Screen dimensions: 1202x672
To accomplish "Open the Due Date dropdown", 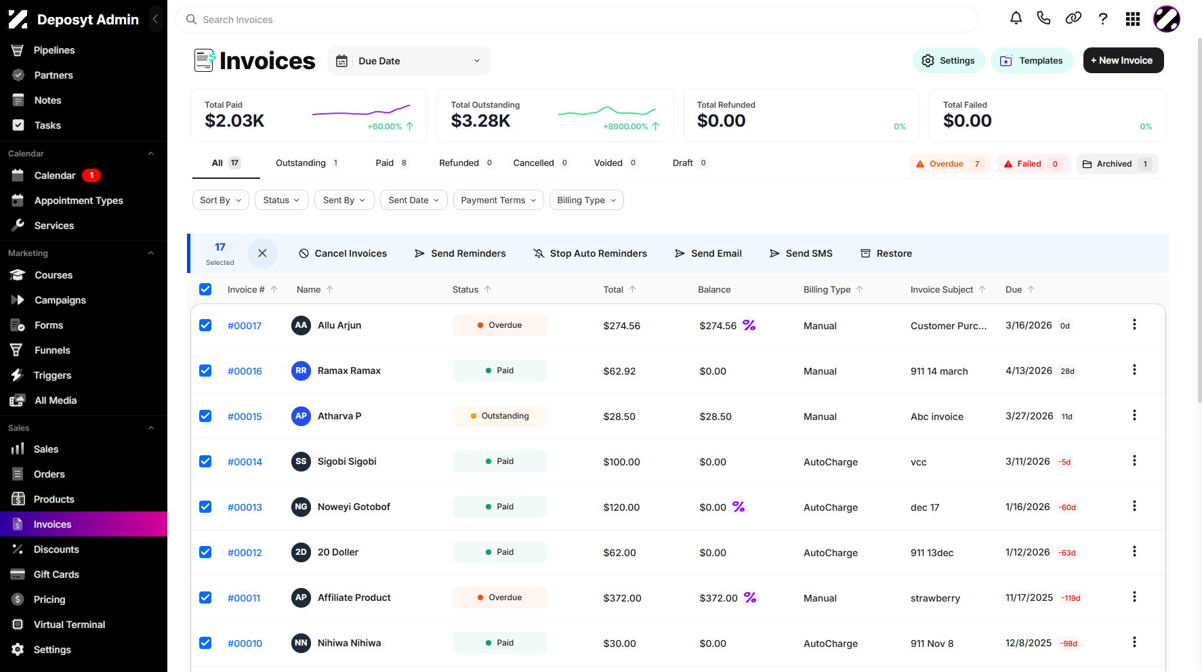I will pyautogui.click(x=409, y=61).
